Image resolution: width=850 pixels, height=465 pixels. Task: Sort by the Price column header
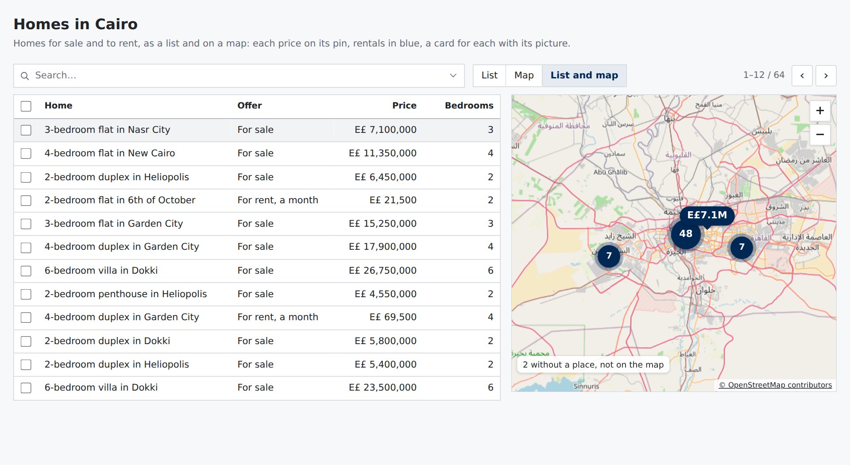[404, 106]
